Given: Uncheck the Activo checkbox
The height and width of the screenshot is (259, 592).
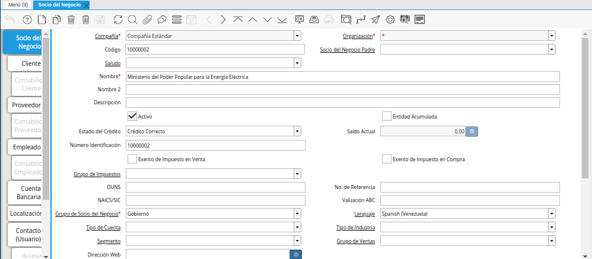Looking at the screenshot, I should click(x=132, y=116).
